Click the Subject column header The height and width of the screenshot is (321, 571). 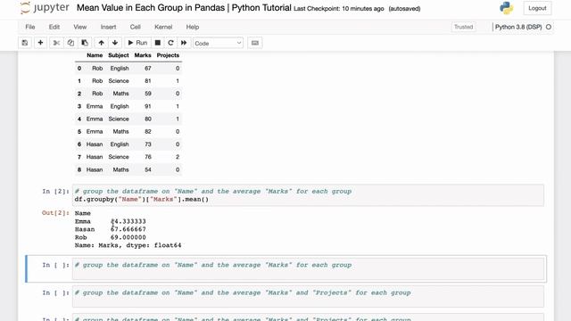point(119,55)
